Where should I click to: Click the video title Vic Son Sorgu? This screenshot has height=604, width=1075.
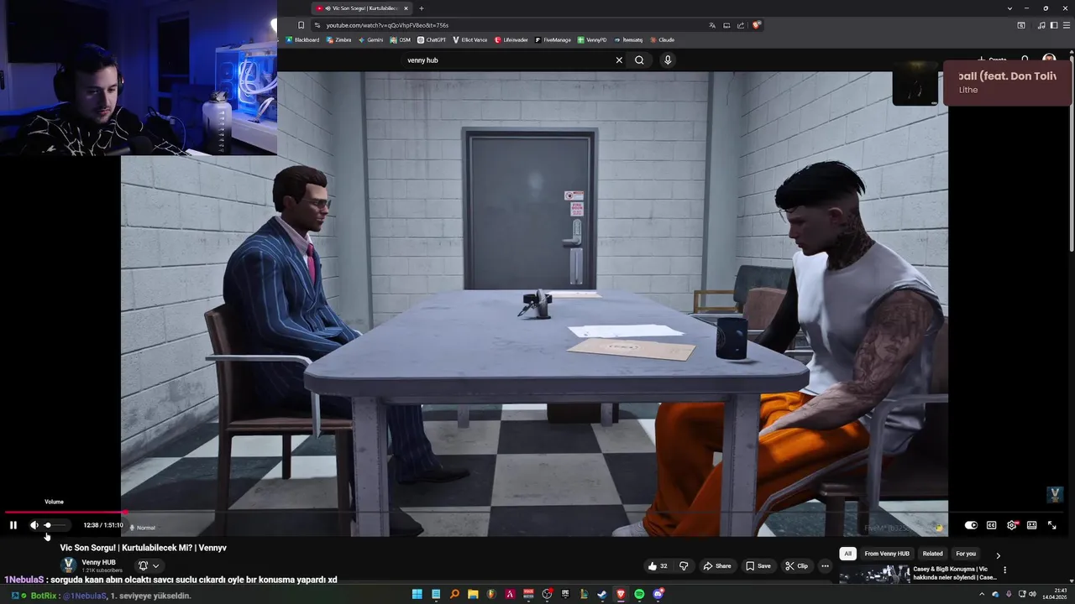(x=143, y=548)
